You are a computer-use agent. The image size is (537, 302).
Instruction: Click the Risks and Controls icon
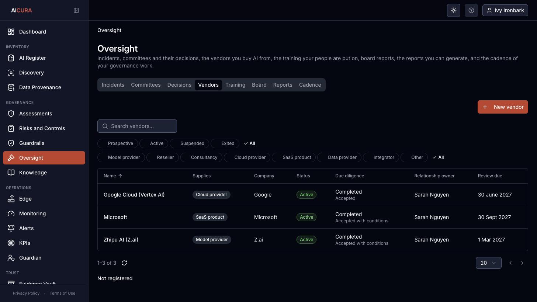point(11,128)
